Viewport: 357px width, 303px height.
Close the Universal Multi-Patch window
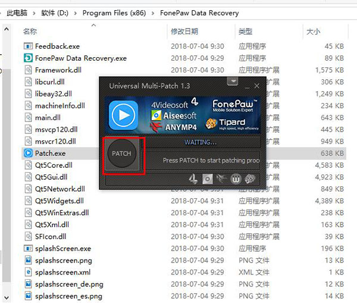(x=256, y=86)
